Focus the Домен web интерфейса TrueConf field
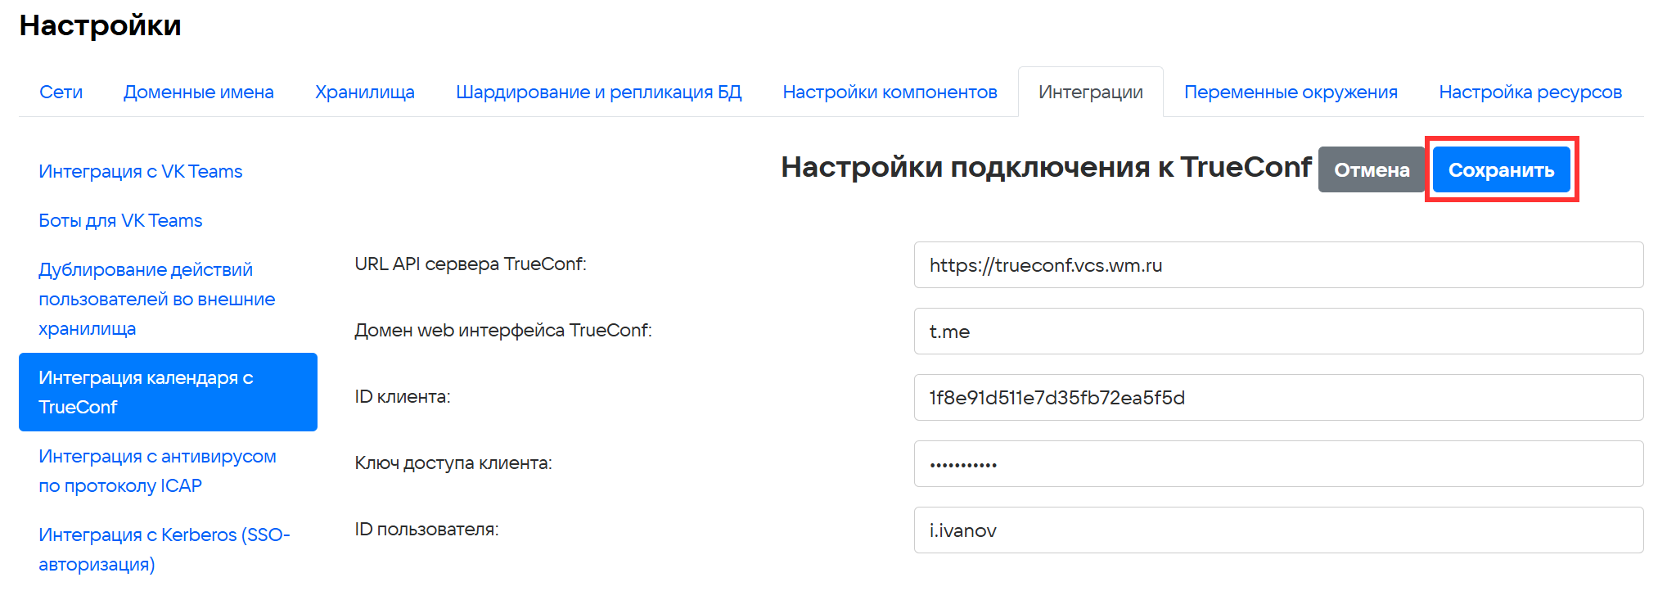1658x591 pixels. pyautogui.click(x=1277, y=332)
